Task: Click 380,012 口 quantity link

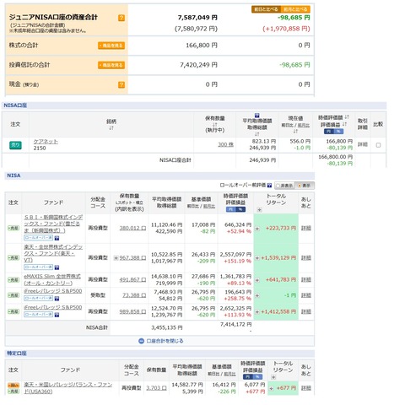Action: (132, 228)
